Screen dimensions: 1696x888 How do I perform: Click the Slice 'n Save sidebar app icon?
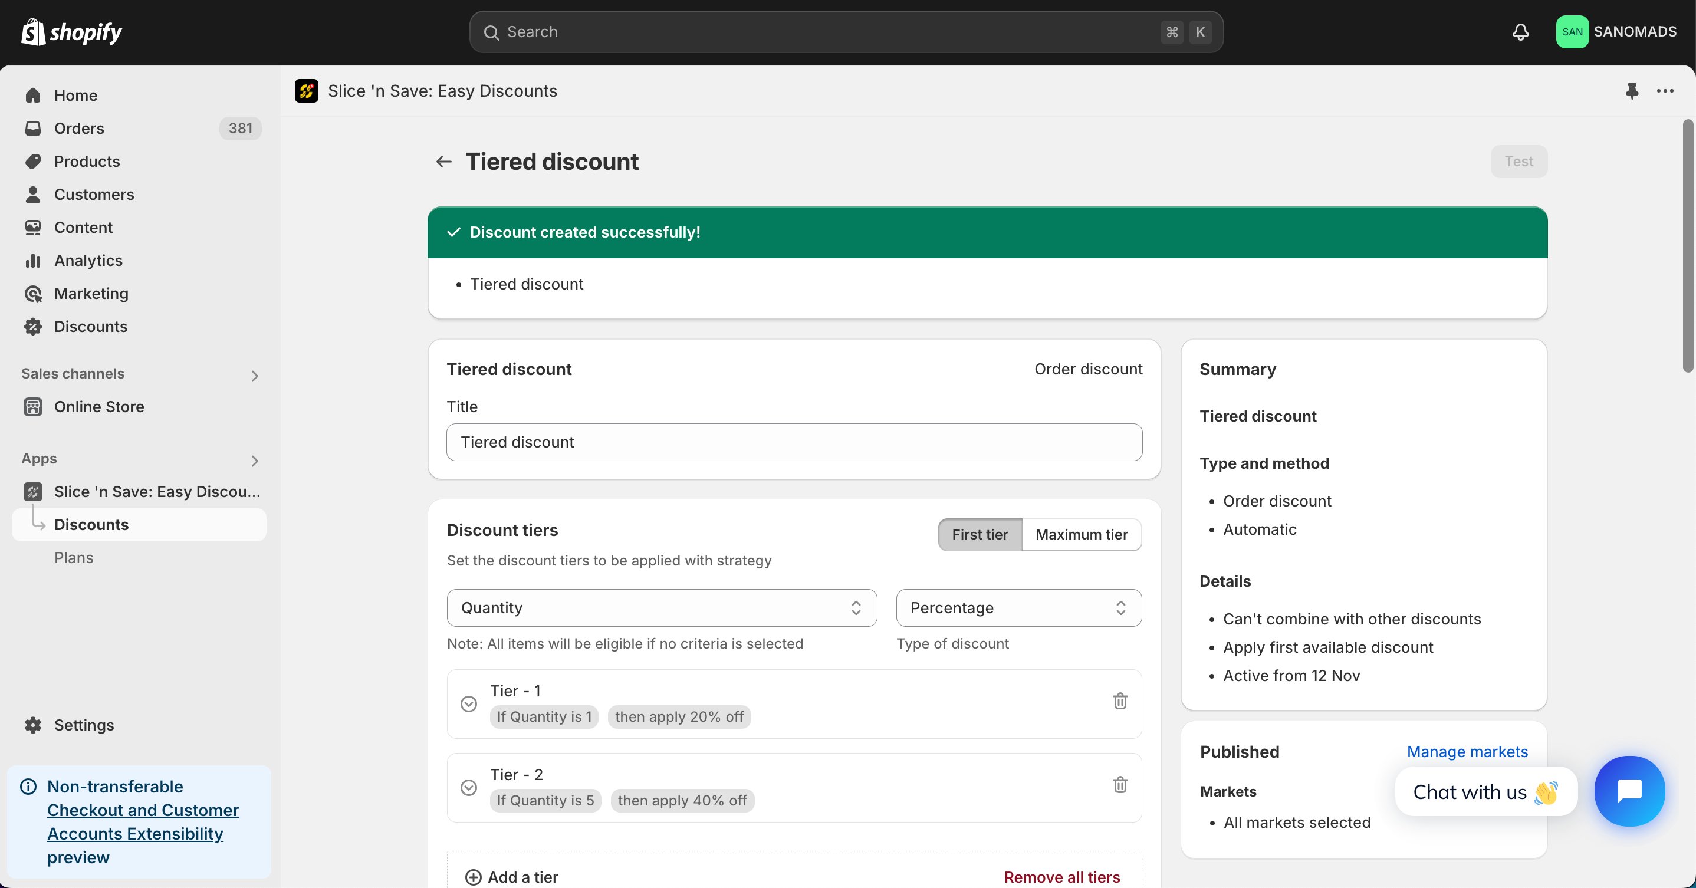point(33,492)
